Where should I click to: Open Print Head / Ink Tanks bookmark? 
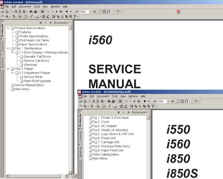coord(34,40)
